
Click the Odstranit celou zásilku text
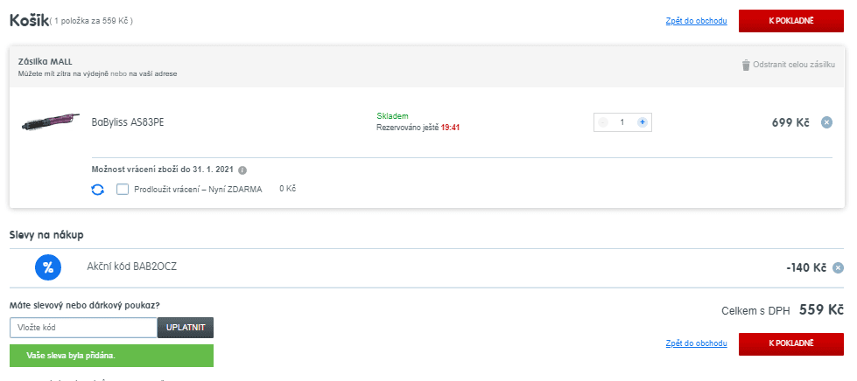pyautogui.click(x=794, y=65)
